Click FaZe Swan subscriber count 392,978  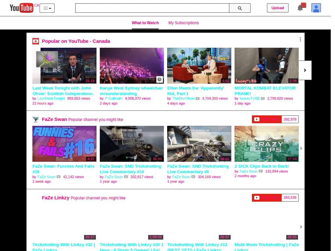pyautogui.click(x=290, y=119)
